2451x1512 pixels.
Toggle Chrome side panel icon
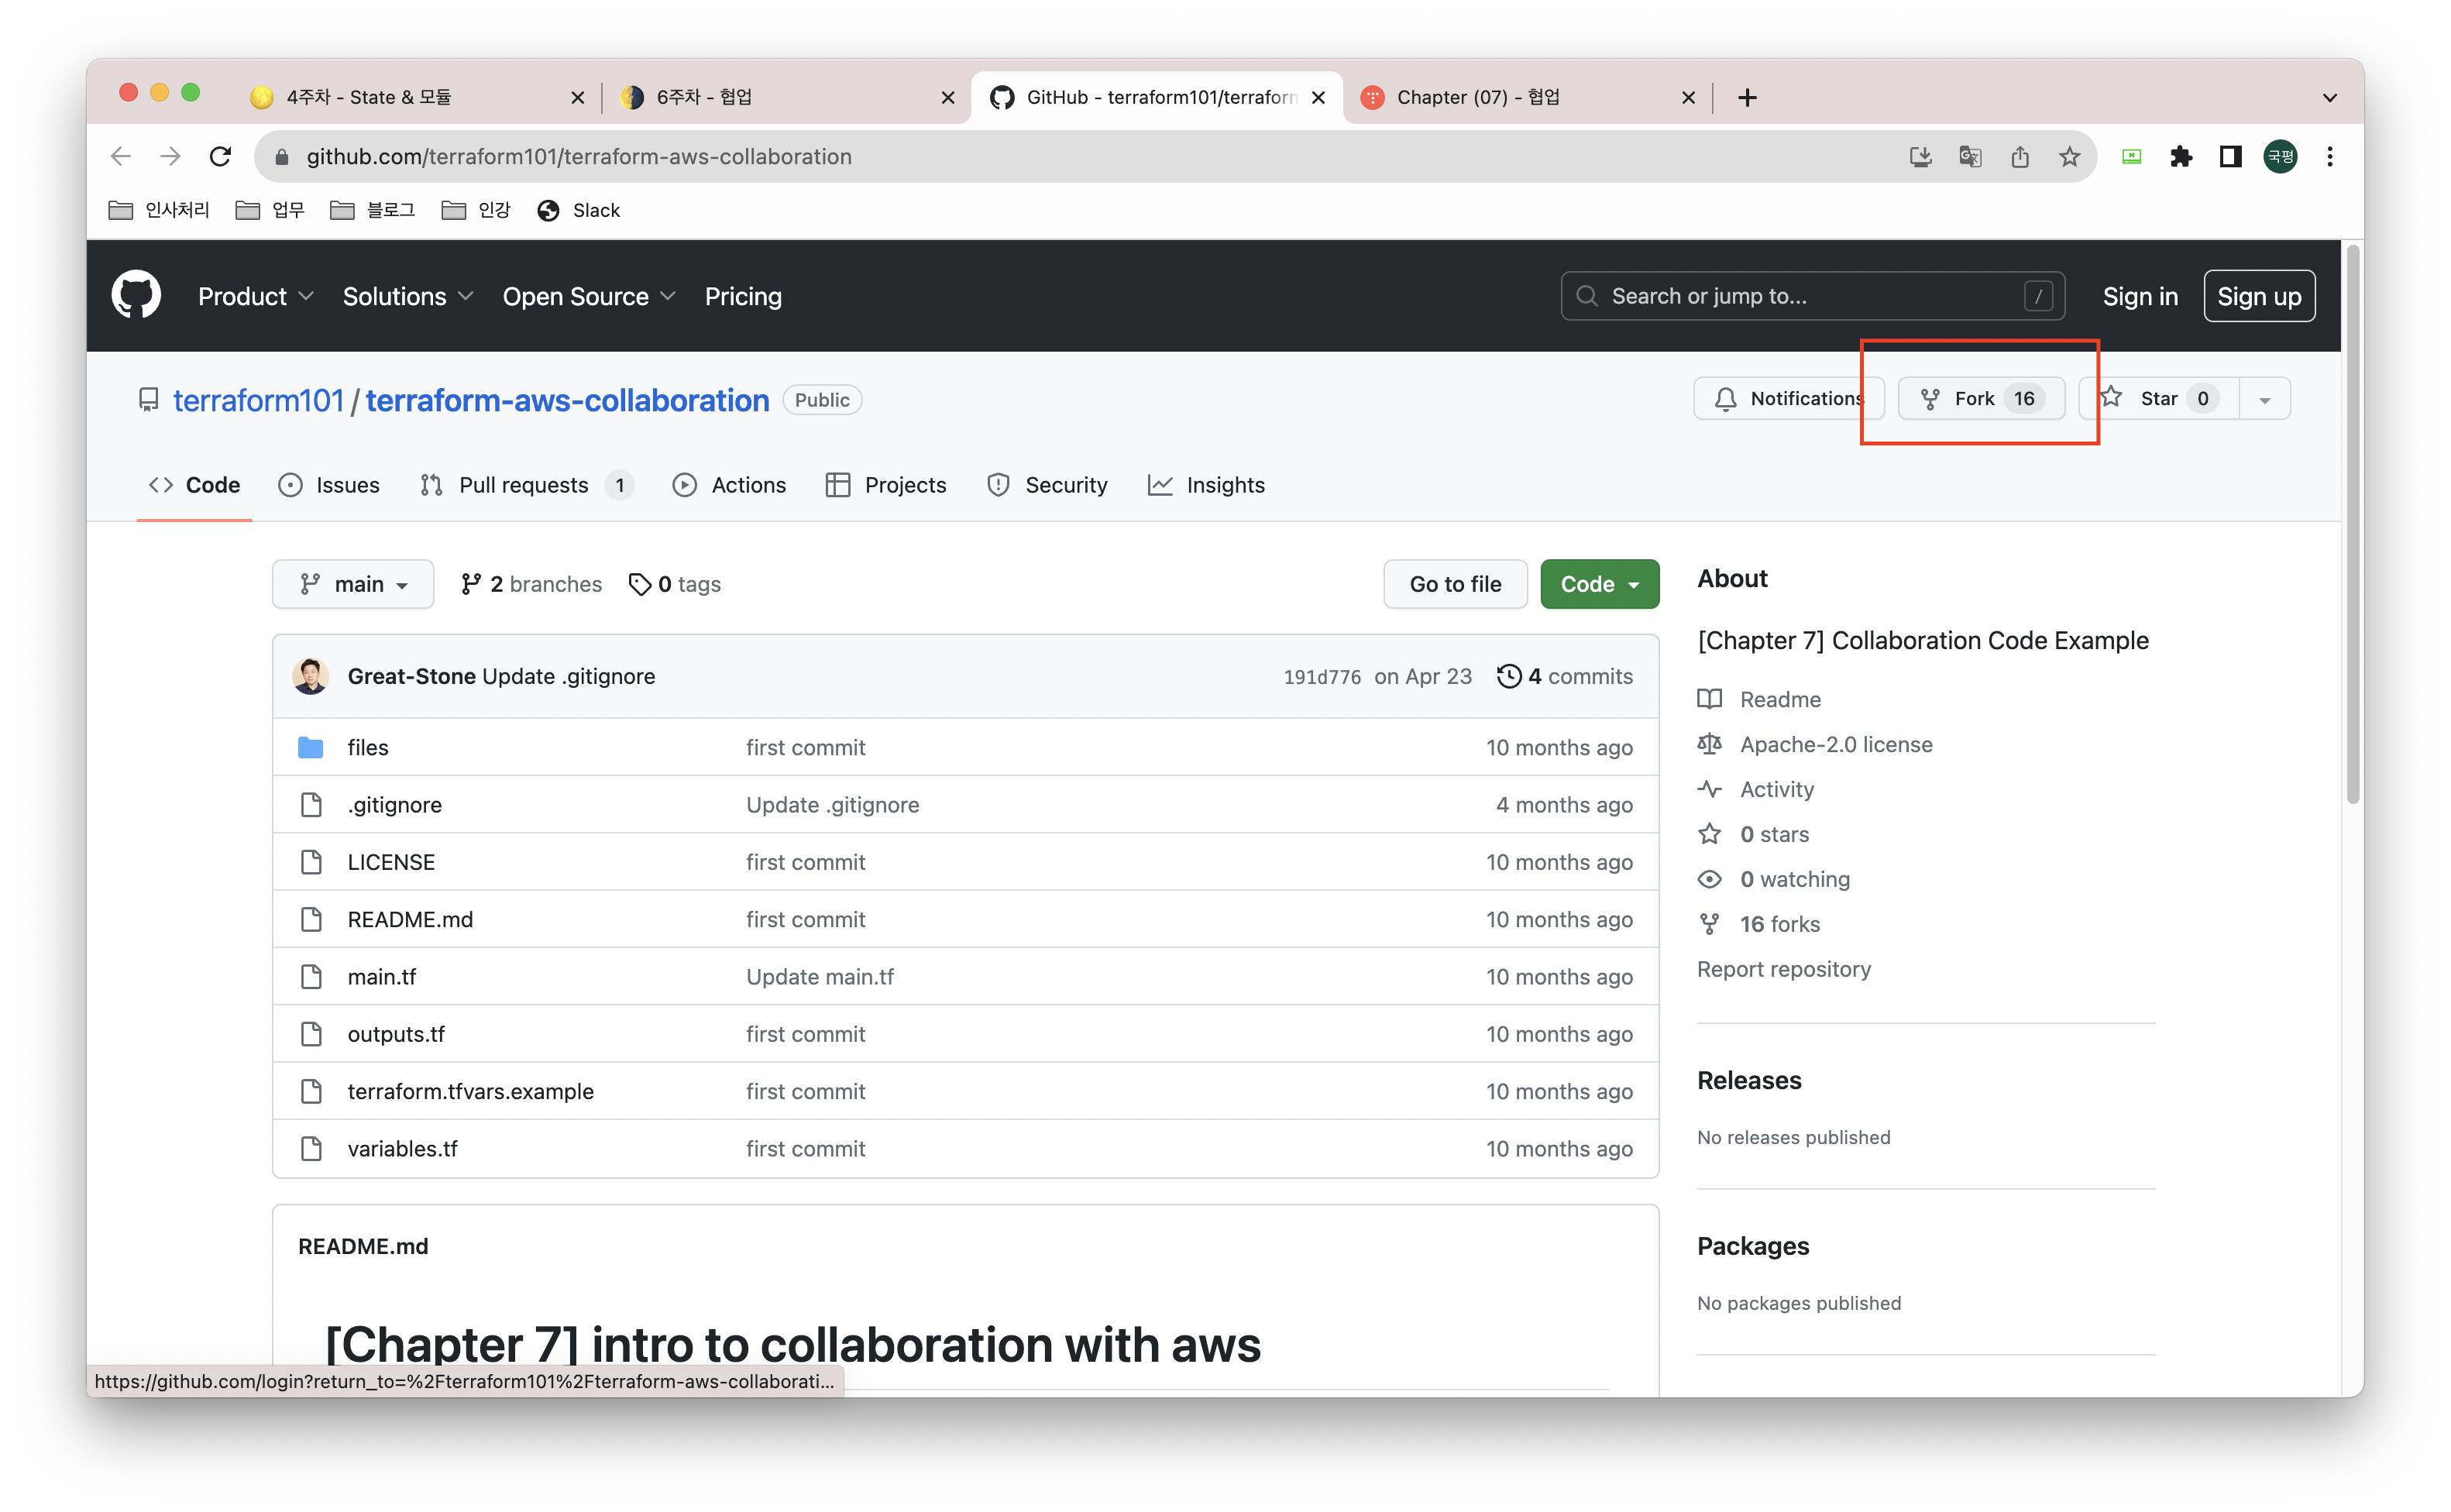(x=2230, y=157)
